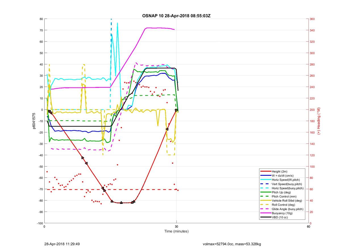
Task: Click the "10" tick on the p6041575 axis
Action: pyautogui.click(x=41, y=98)
